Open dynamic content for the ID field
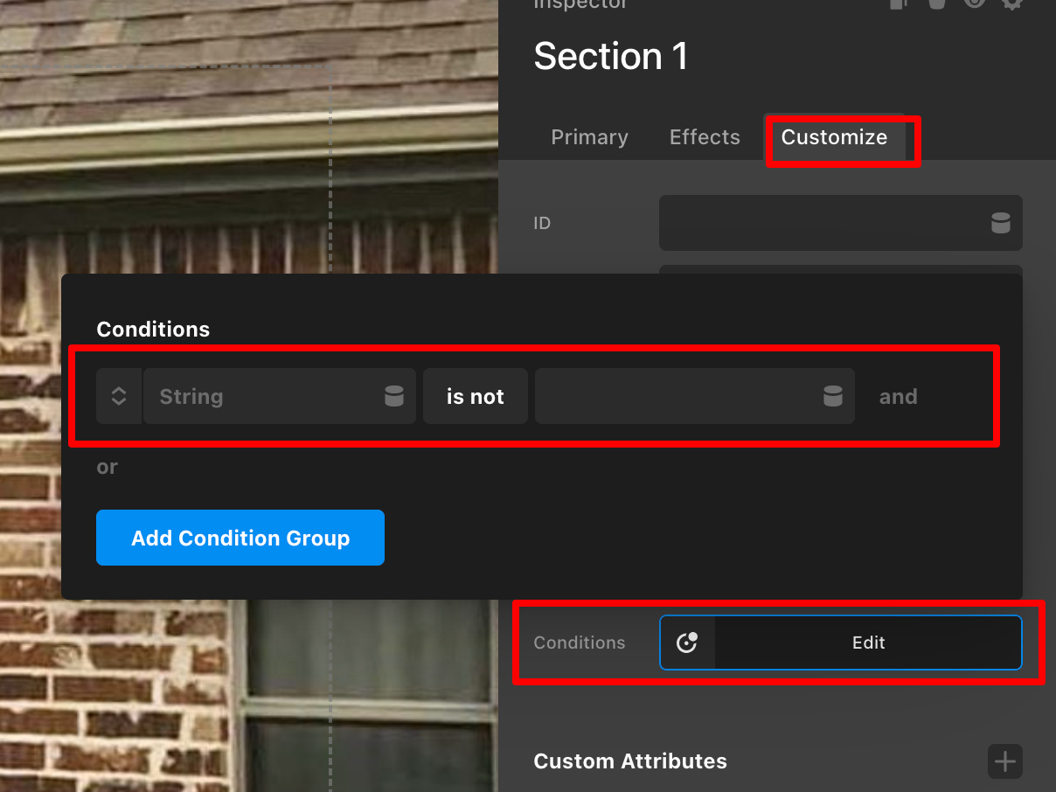Viewport: 1056px width, 792px height. (x=1000, y=223)
